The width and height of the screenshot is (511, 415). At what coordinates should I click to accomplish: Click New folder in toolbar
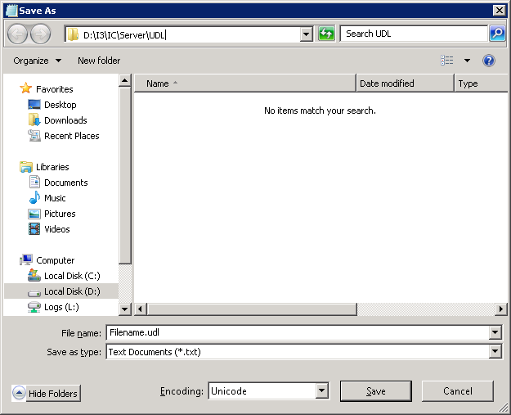pyautogui.click(x=99, y=61)
